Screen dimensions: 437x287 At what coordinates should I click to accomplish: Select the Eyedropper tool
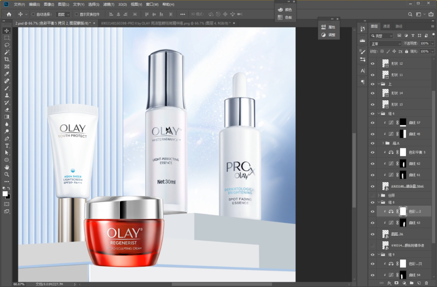click(x=7, y=74)
